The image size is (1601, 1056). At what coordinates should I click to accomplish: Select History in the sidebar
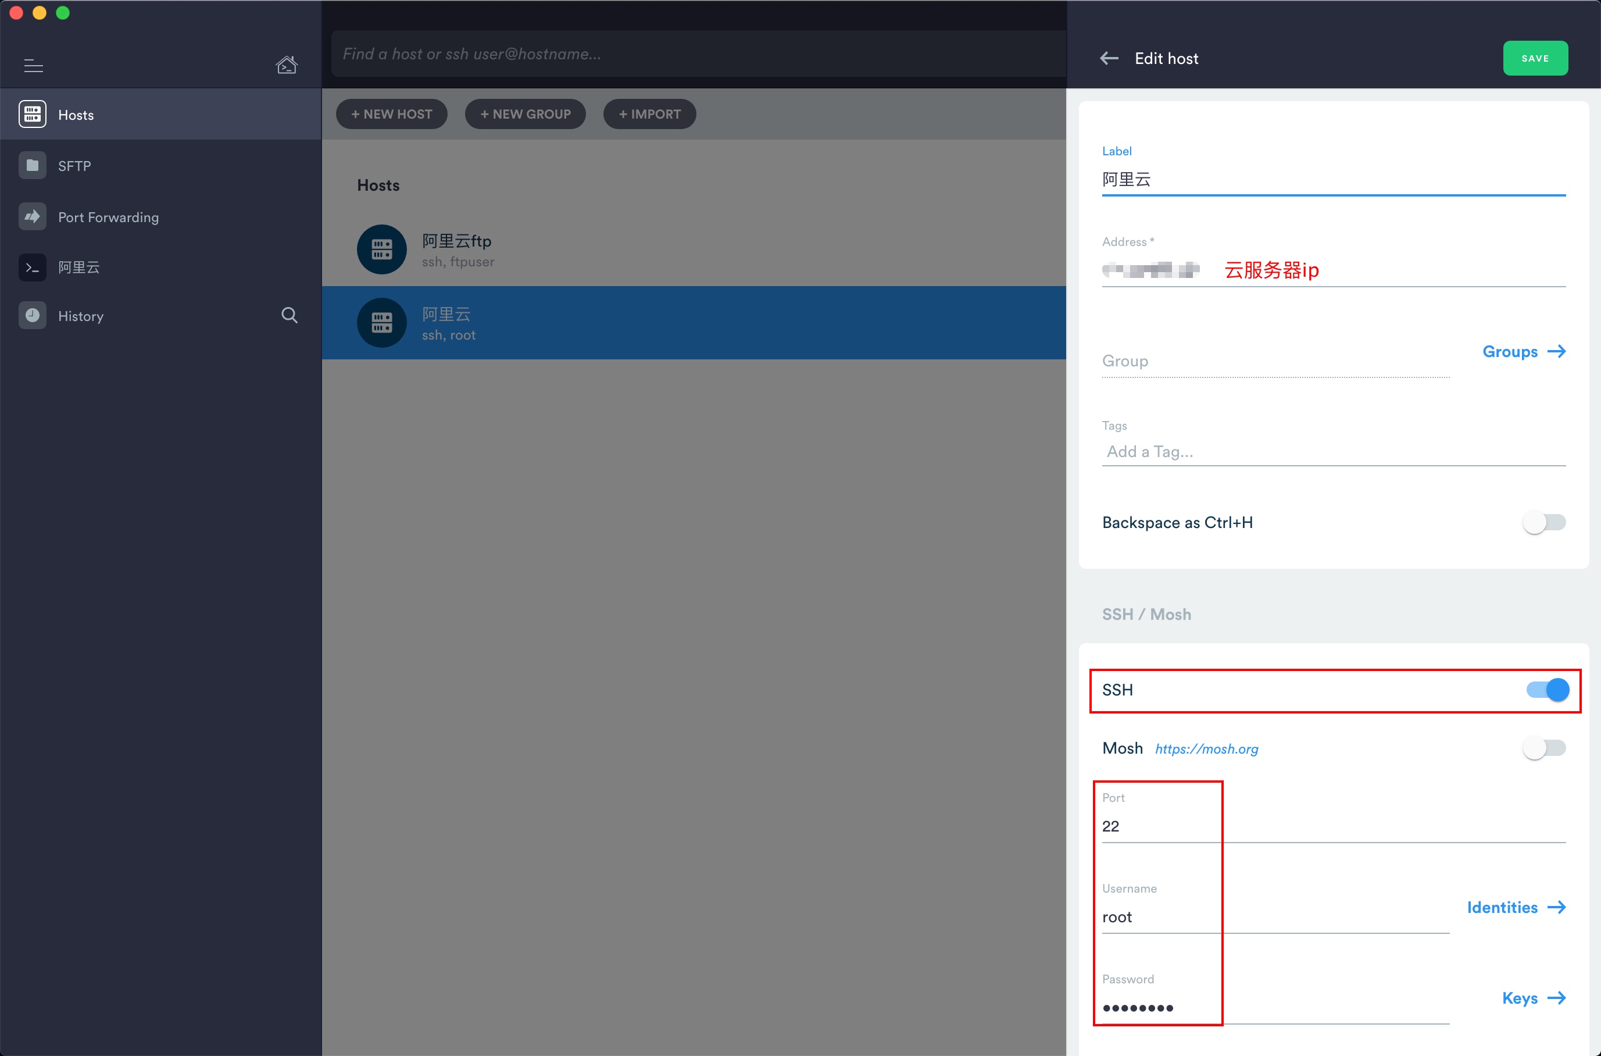tap(80, 316)
